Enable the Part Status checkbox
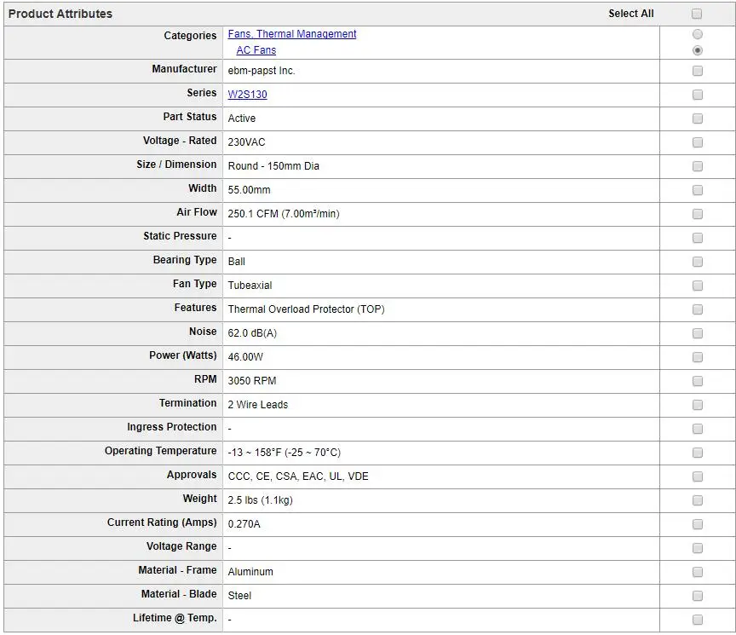Image resolution: width=736 pixels, height=635 pixels. click(x=698, y=118)
